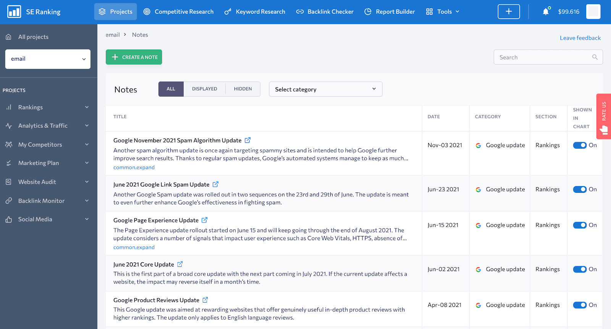Image resolution: width=611 pixels, height=329 pixels.
Task: Open external link for Product Reviews Update
Action: pos(205,300)
